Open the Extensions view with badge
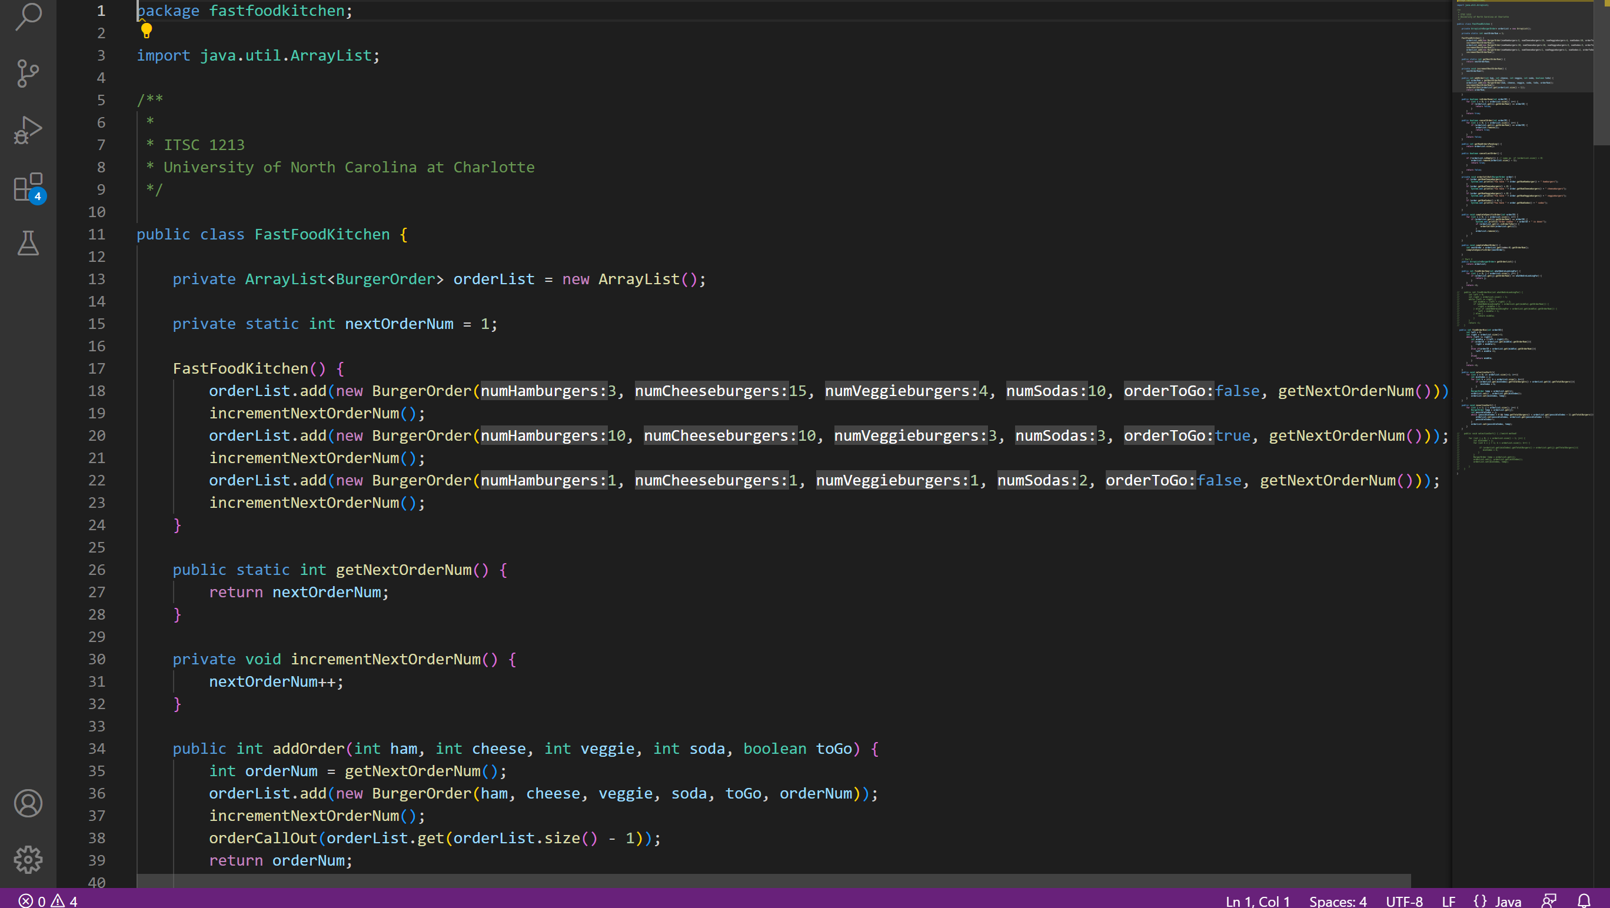Screen dimensions: 1610x908 pos(28,187)
